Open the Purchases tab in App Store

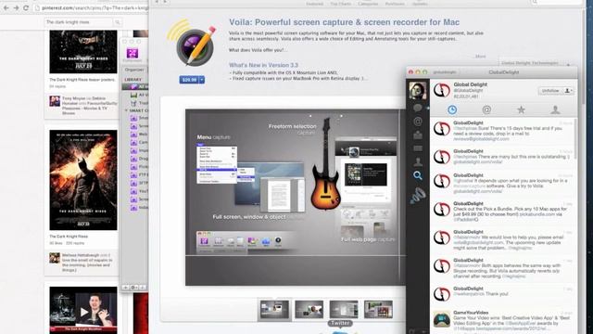click(395, 4)
